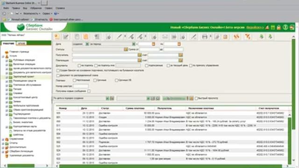Open the Файл menu
This screenshot has width=299, height=168.
point(6,8)
